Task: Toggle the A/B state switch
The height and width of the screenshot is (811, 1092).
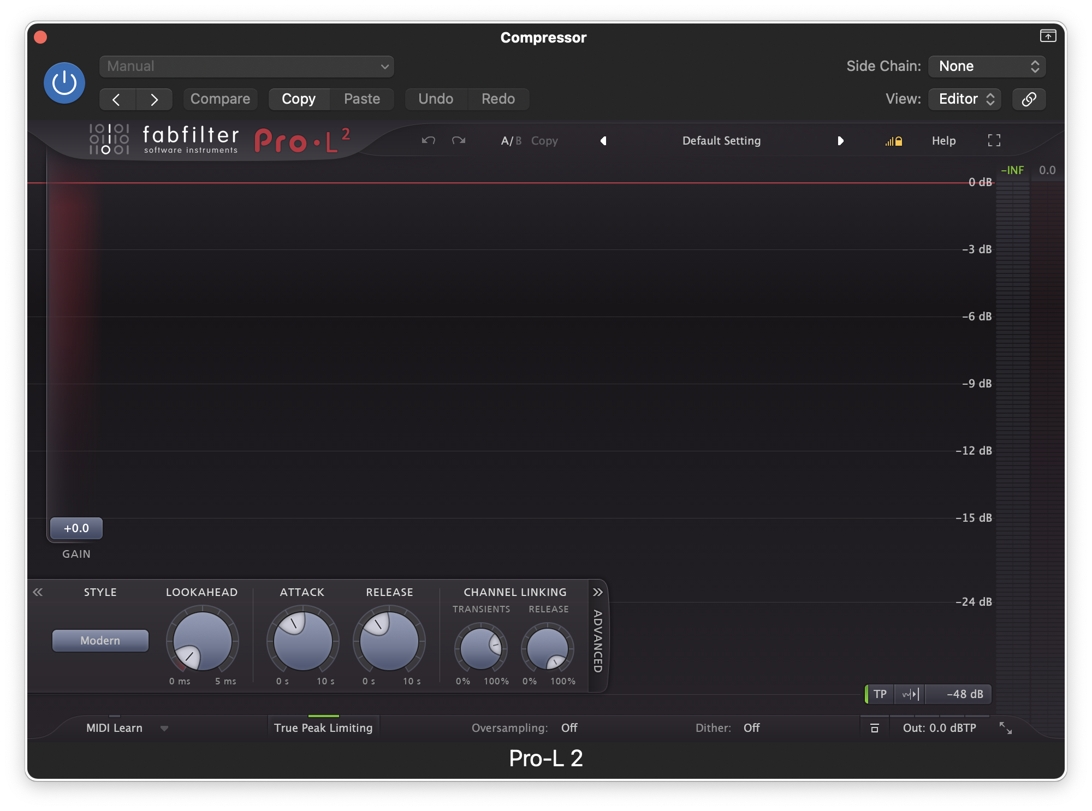Action: point(511,141)
